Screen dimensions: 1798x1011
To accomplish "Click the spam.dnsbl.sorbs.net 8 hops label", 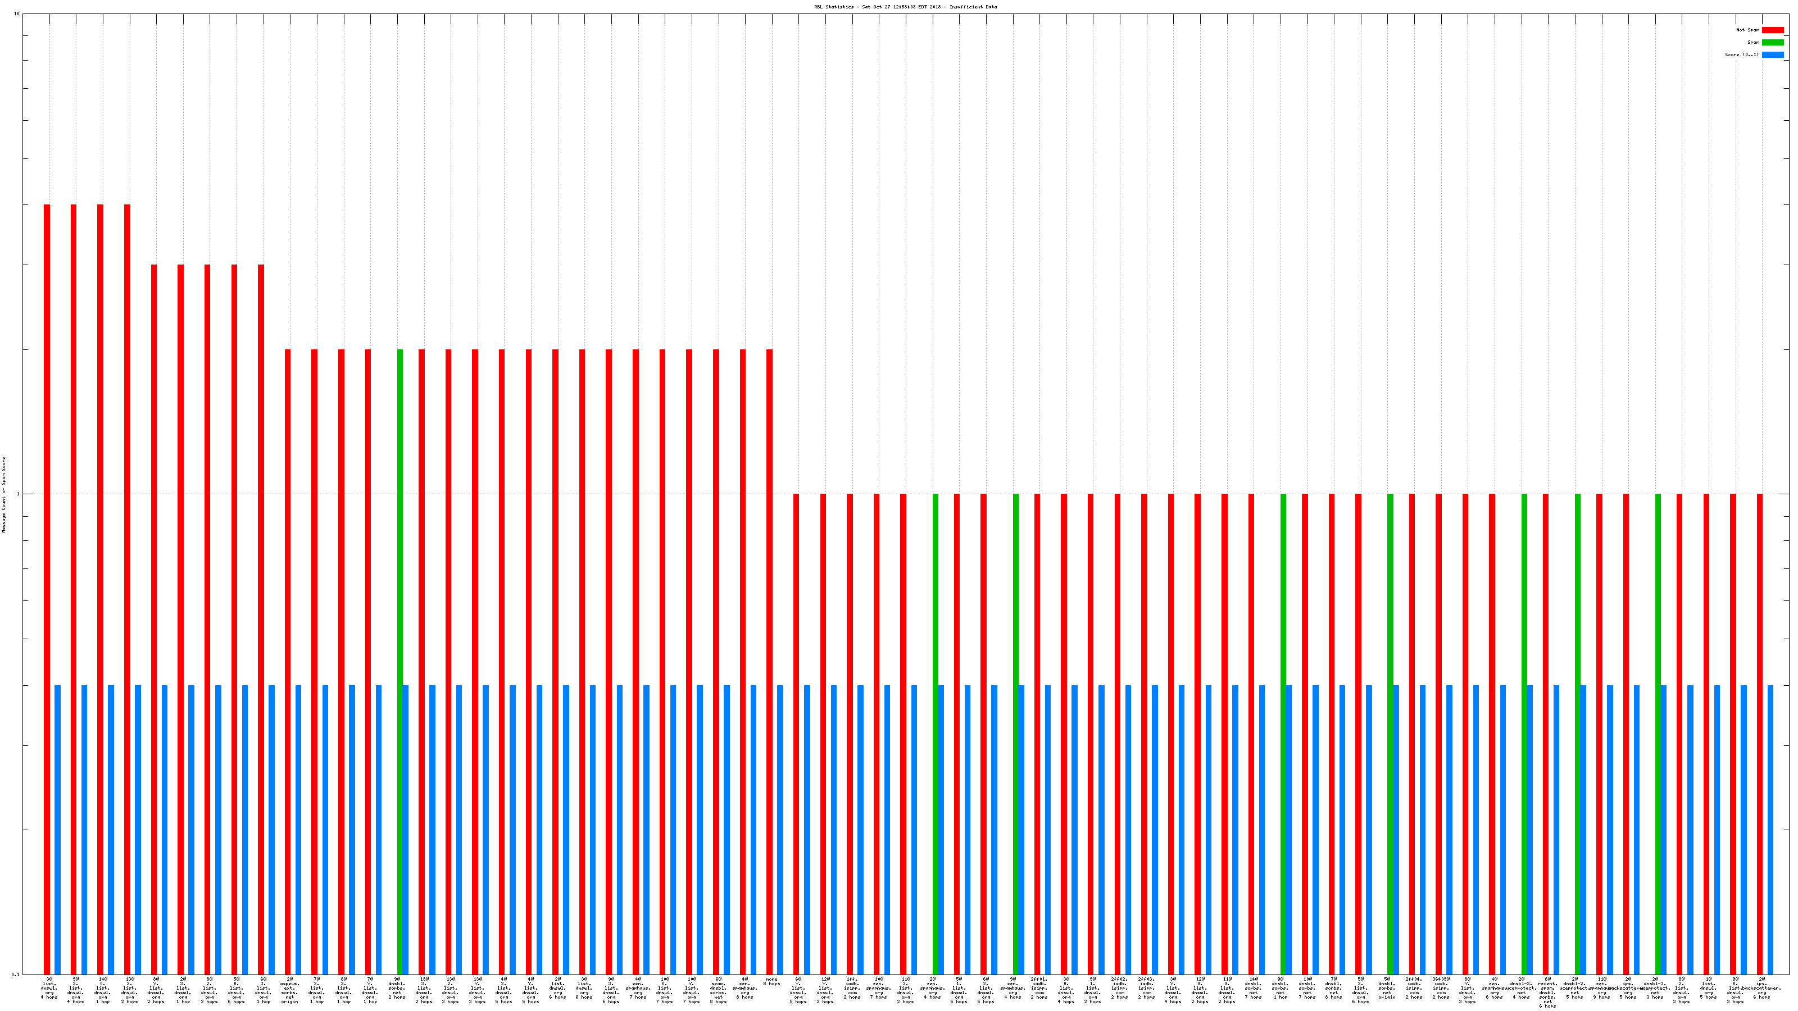I will (718, 990).
